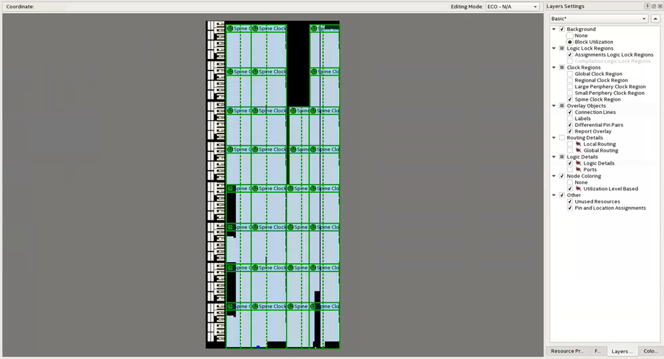Pin the Layers Settings panel
Image resolution: width=664 pixels, height=359 pixels.
[x=647, y=7]
